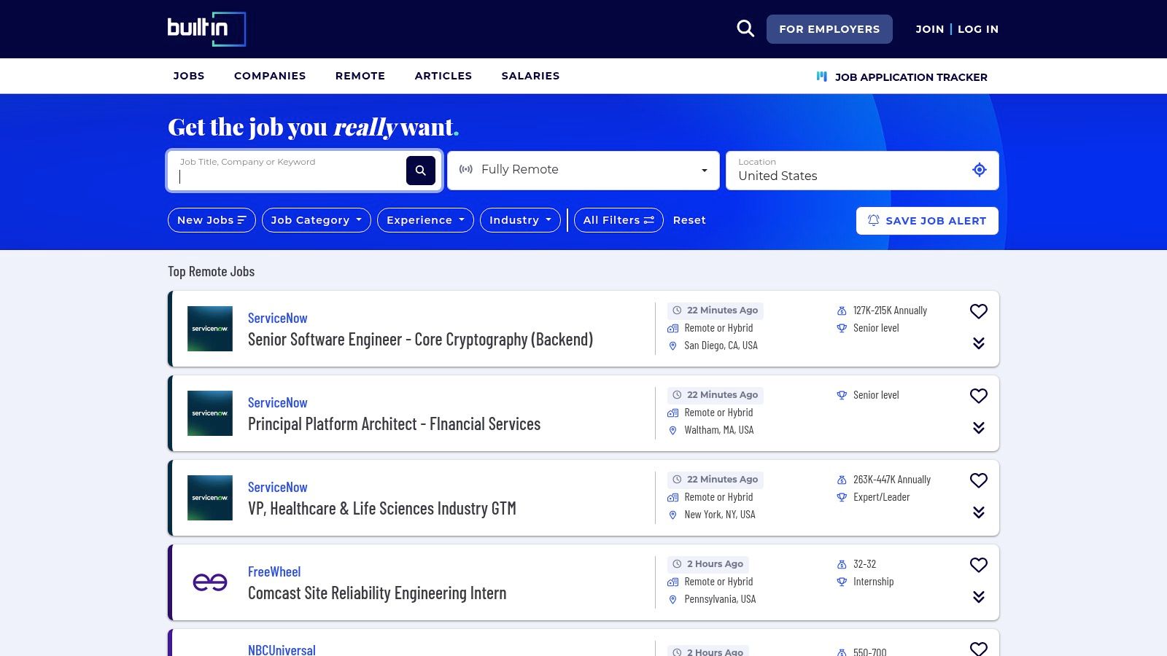
Task: Click 263K-447K Annually salary text
Action: click(892, 480)
